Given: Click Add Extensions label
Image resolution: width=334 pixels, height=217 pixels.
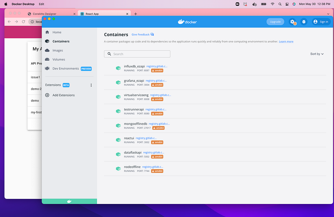Looking at the screenshot, I should [64, 95].
